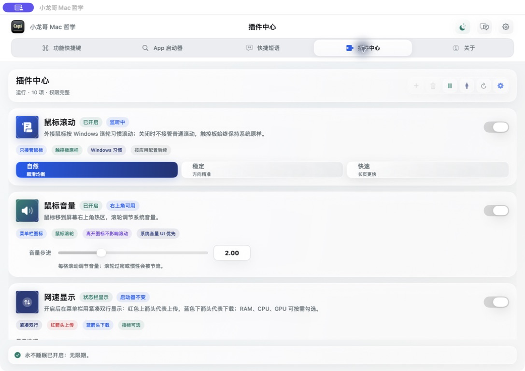Pause plugins with the green pause icon
Viewport: 525px width, 371px height.
pyautogui.click(x=450, y=86)
